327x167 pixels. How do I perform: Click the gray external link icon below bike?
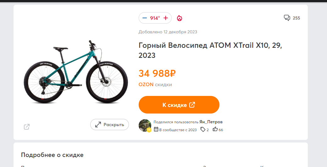click(27, 127)
